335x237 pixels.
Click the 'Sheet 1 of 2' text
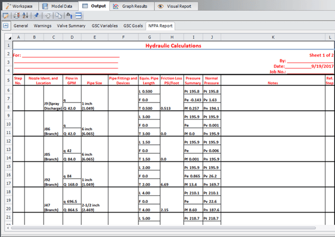click(x=322, y=55)
